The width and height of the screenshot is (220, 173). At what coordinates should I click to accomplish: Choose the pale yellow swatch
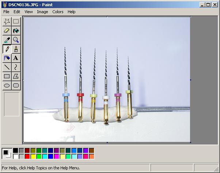62,157
